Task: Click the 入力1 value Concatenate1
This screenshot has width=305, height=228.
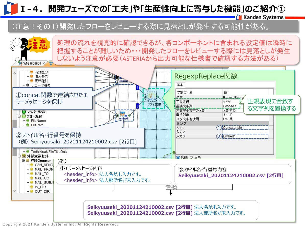Action: point(245,127)
